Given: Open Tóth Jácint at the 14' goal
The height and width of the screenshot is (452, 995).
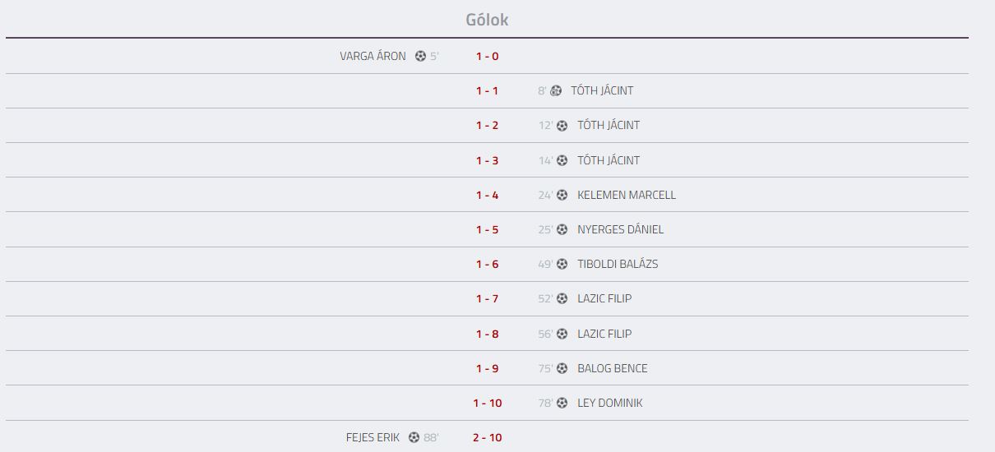Looking at the screenshot, I should click(609, 161).
